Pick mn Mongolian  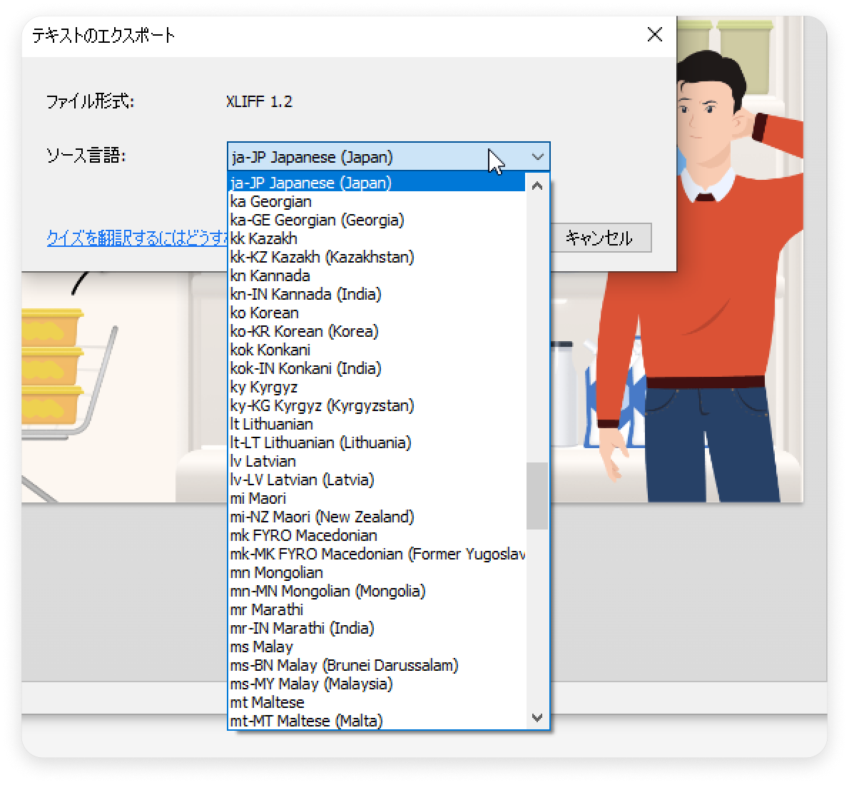tap(377, 572)
